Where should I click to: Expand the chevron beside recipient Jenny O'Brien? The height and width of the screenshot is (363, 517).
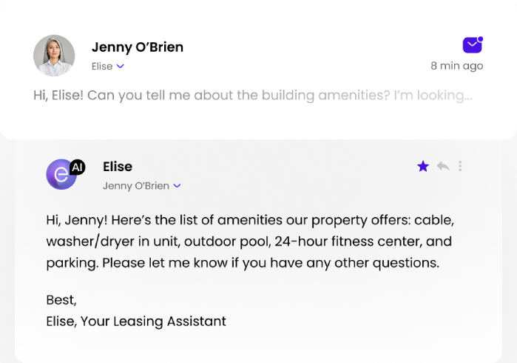(178, 186)
